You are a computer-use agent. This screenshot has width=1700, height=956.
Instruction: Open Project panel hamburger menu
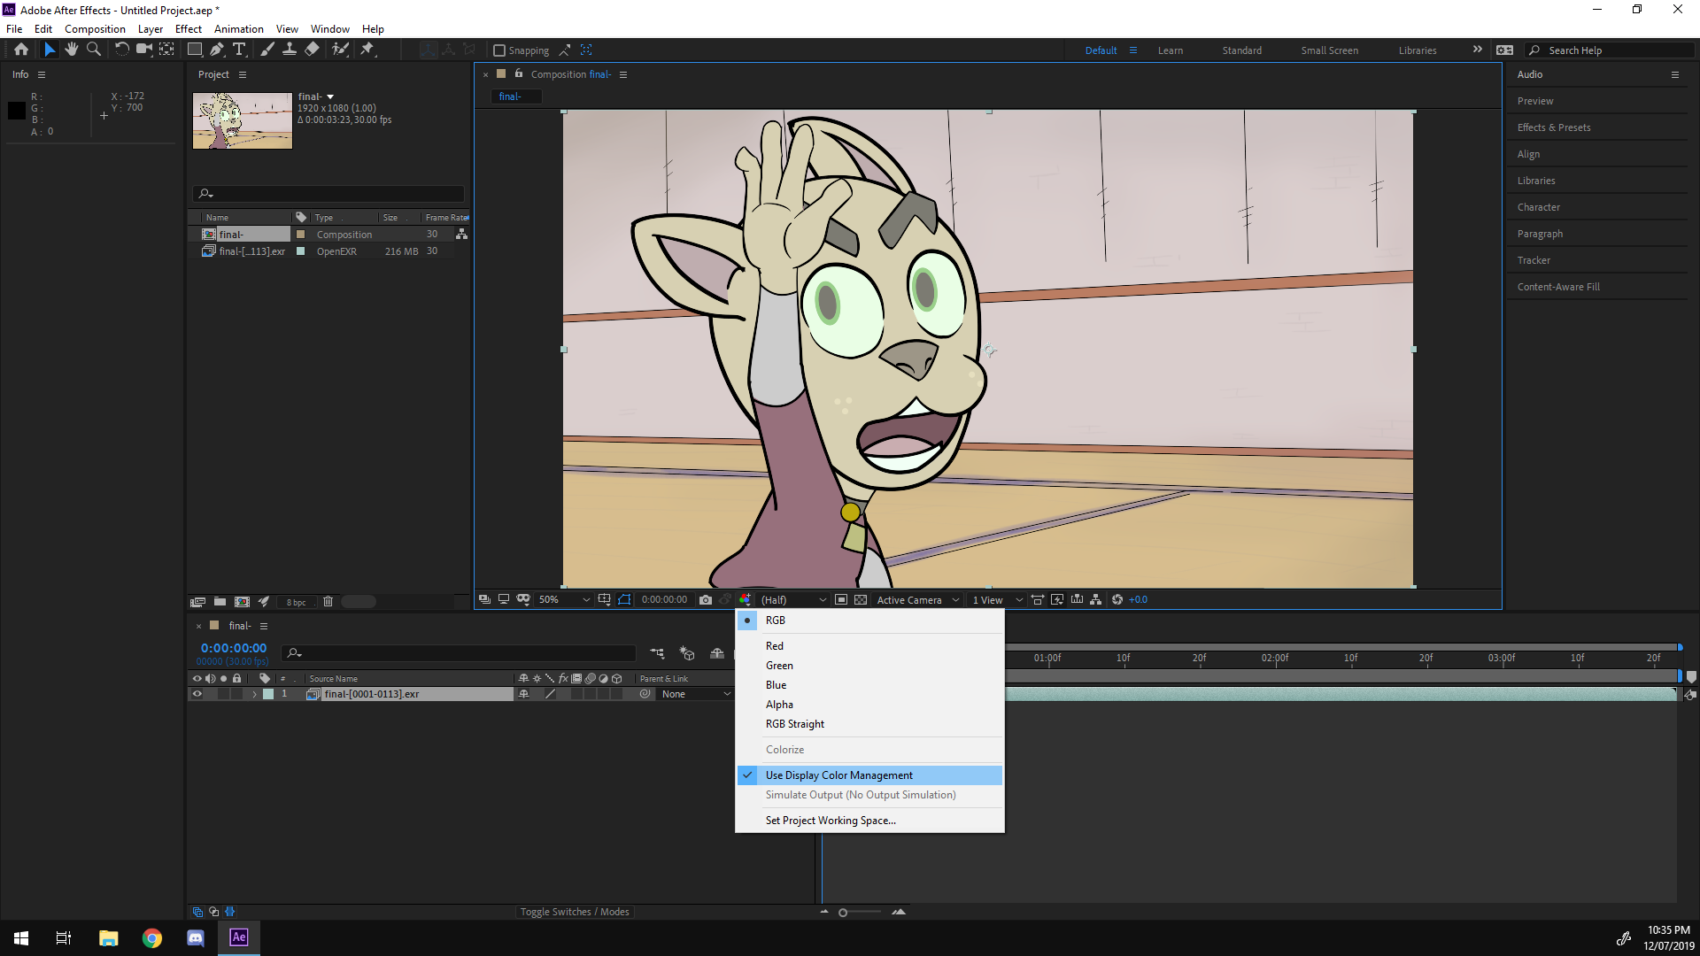coord(243,74)
